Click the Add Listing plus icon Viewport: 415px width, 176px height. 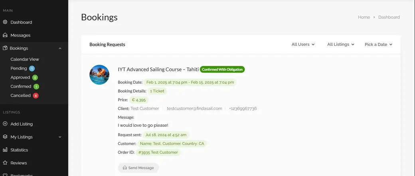pos(5,124)
